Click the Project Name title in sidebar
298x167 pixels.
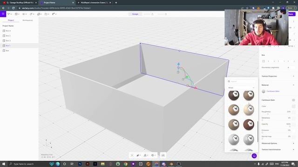(8, 26)
